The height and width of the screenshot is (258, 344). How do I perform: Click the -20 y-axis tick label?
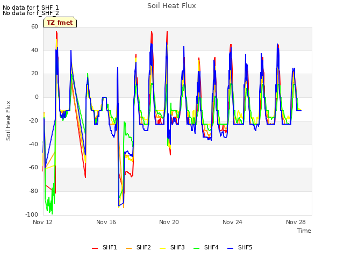(33, 120)
